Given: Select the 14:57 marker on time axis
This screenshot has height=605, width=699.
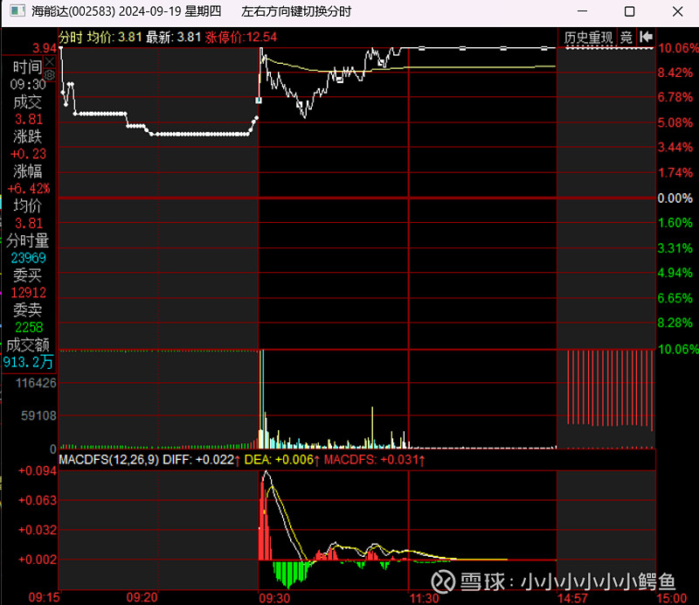Looking at the screenshot, I should click(x=573, y=598).
